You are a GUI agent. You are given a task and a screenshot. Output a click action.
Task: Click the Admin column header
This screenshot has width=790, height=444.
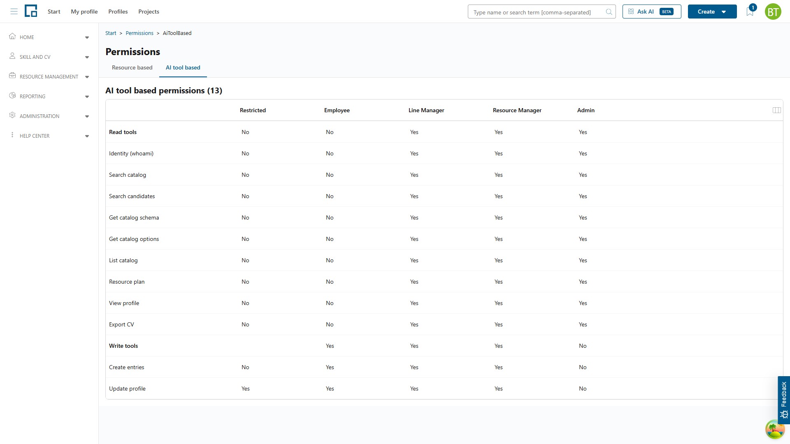pos(586,110)
